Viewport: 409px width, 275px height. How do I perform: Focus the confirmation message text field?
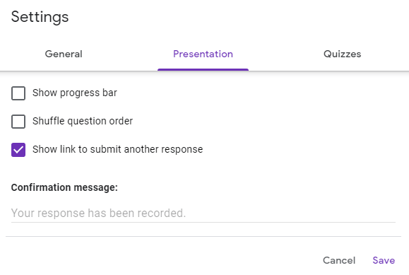[203, 213]
